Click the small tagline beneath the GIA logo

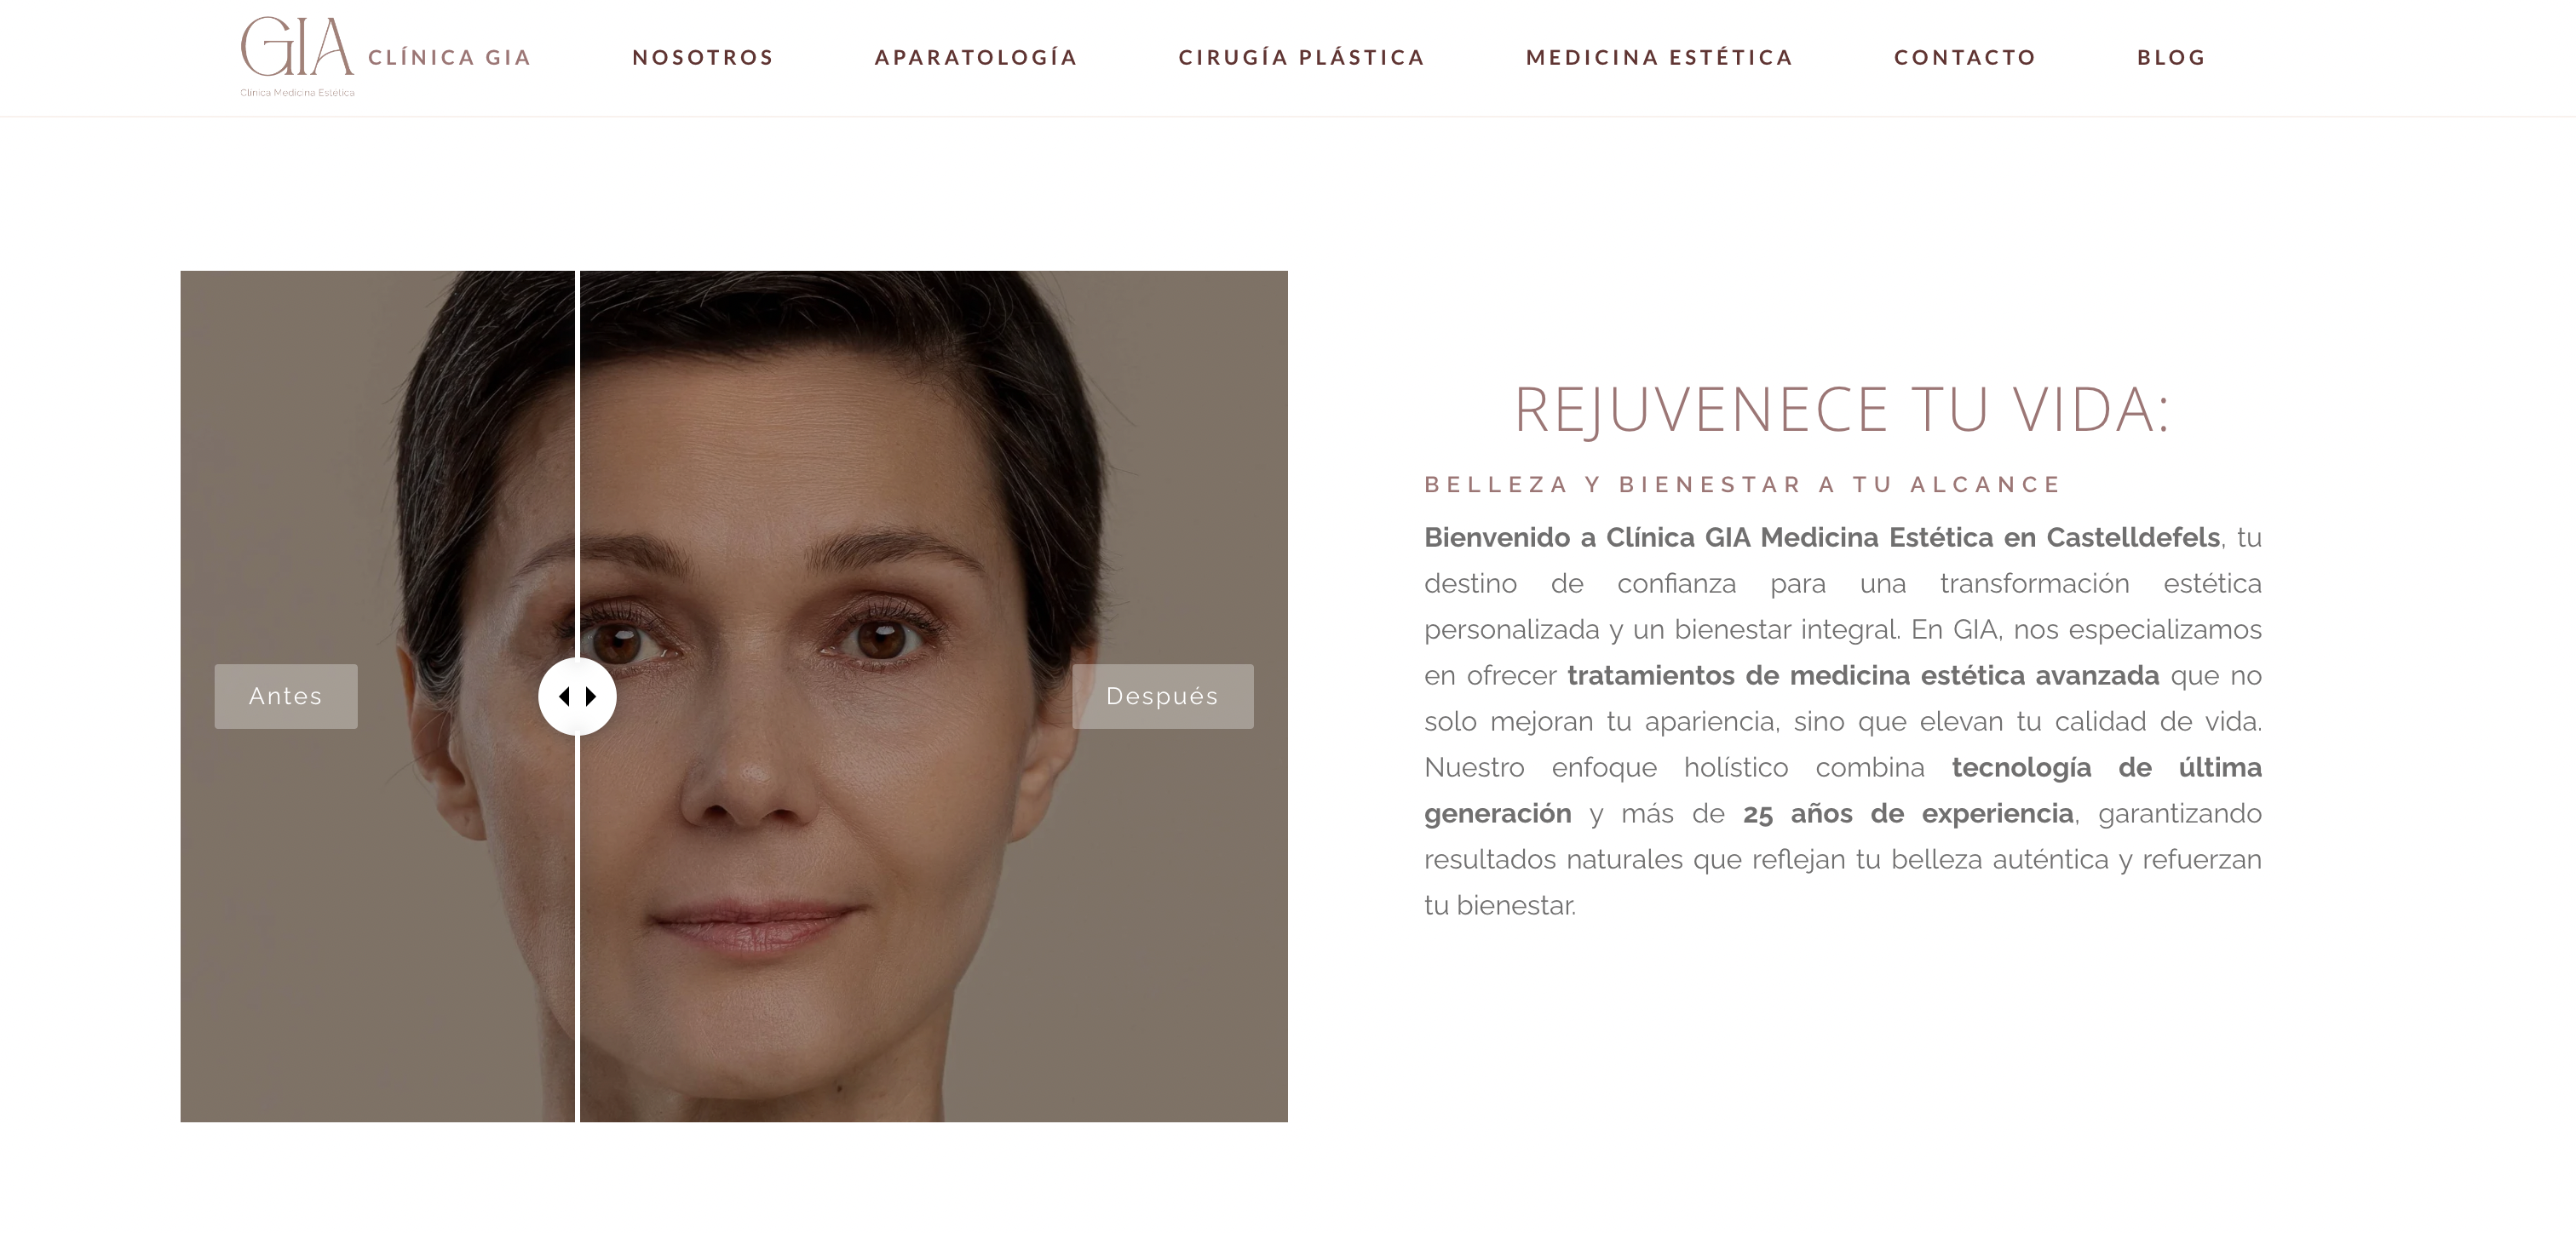point(297,93)
